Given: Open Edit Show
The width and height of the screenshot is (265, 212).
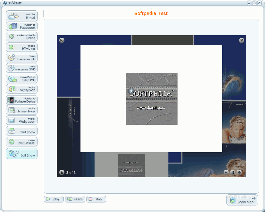Looking at the screenshot, I should pos(22,153).
